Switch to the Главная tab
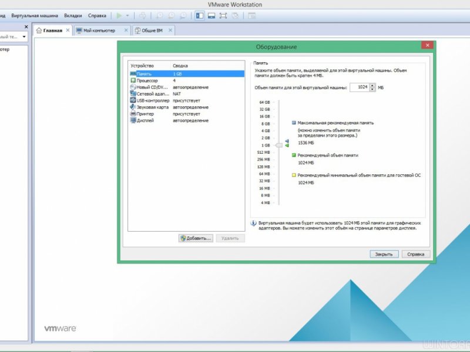The image size is (470, 352). [53, 31]
